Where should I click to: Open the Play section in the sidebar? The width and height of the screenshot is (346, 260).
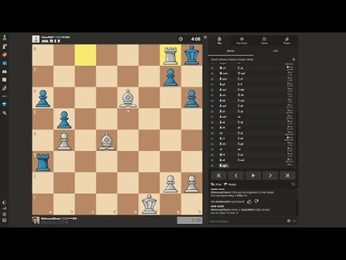[x=4, y=46]
